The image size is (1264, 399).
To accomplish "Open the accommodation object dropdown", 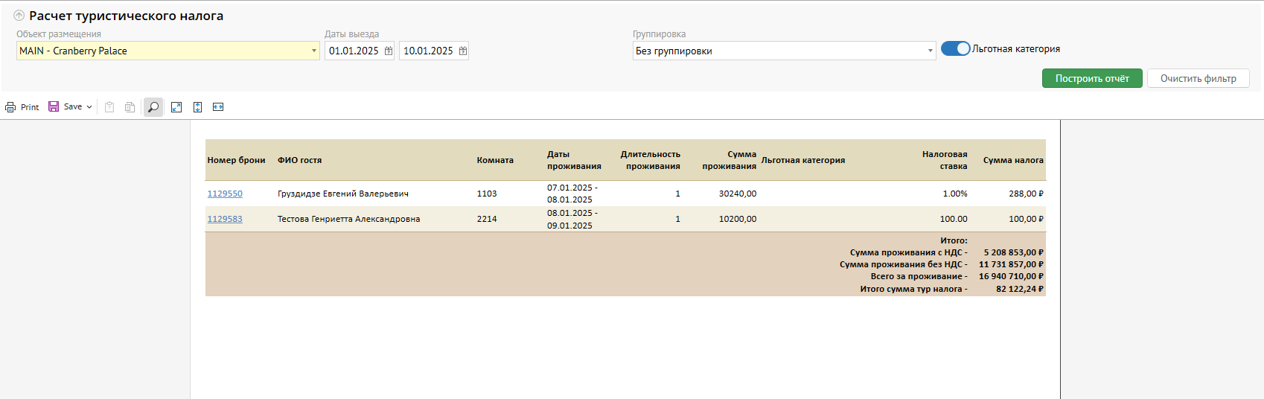I will pos(313,51).
